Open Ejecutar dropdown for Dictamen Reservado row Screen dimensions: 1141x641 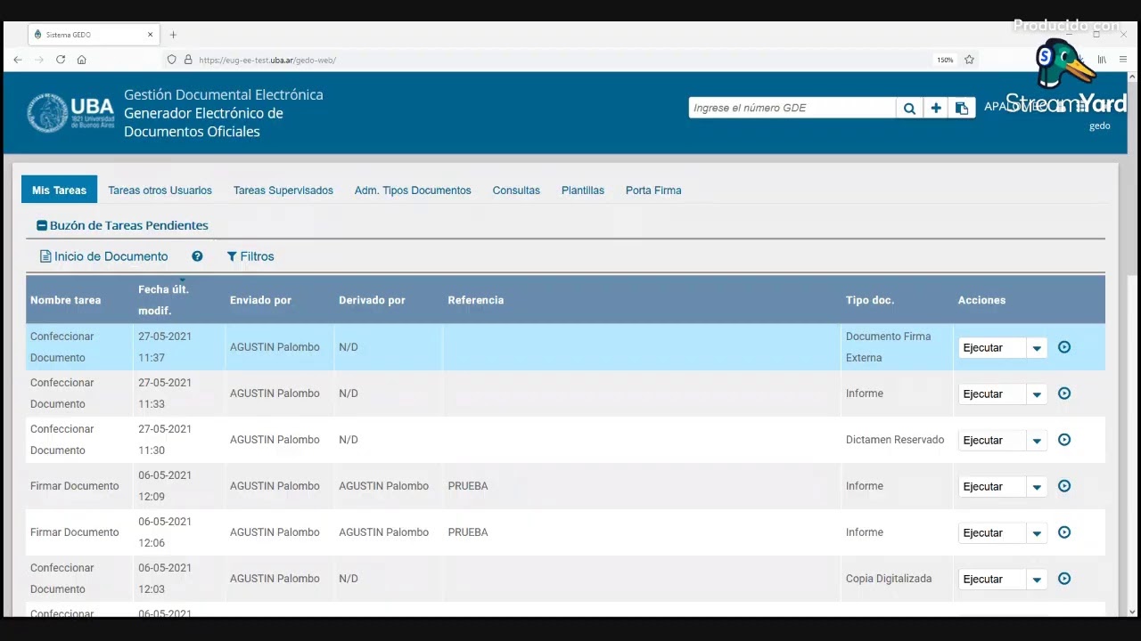(1037, 441)
